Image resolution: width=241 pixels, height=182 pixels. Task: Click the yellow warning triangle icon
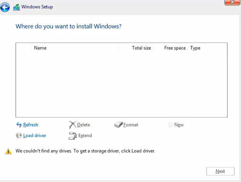click(8, 151)
